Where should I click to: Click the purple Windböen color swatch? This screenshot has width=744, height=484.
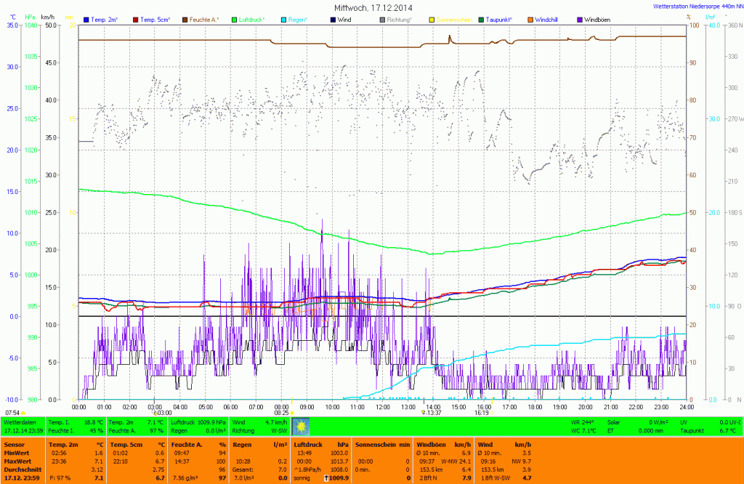click(579, 18)
